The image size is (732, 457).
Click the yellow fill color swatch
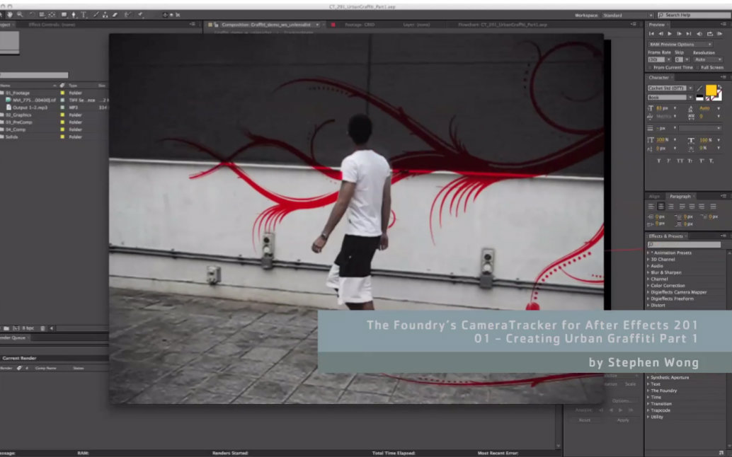[x=711, y=91]
